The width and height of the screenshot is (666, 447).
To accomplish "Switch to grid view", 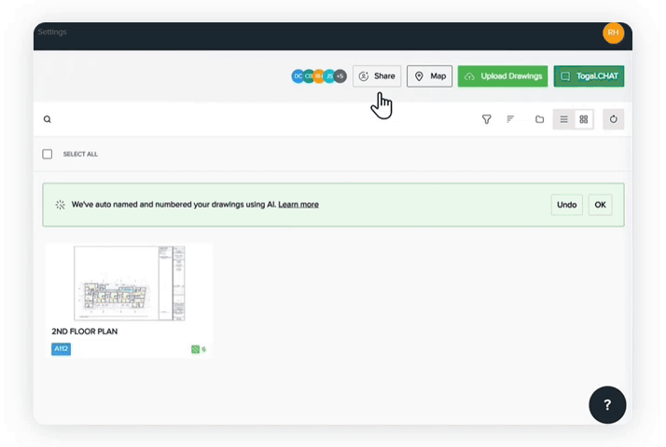I will [x=584, y=119].
